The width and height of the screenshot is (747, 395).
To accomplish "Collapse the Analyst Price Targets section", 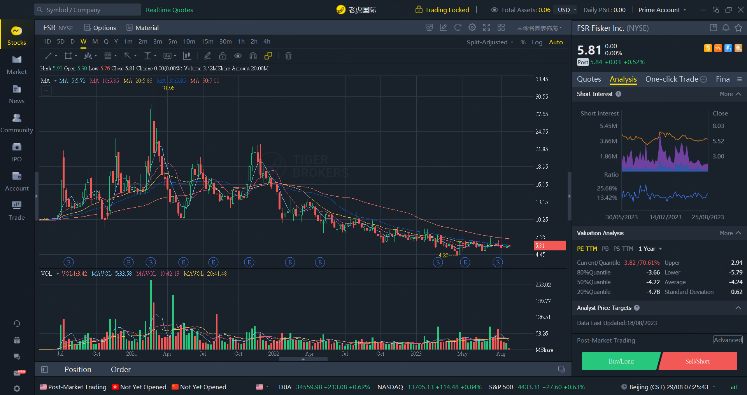I will [x=738, y=308].
